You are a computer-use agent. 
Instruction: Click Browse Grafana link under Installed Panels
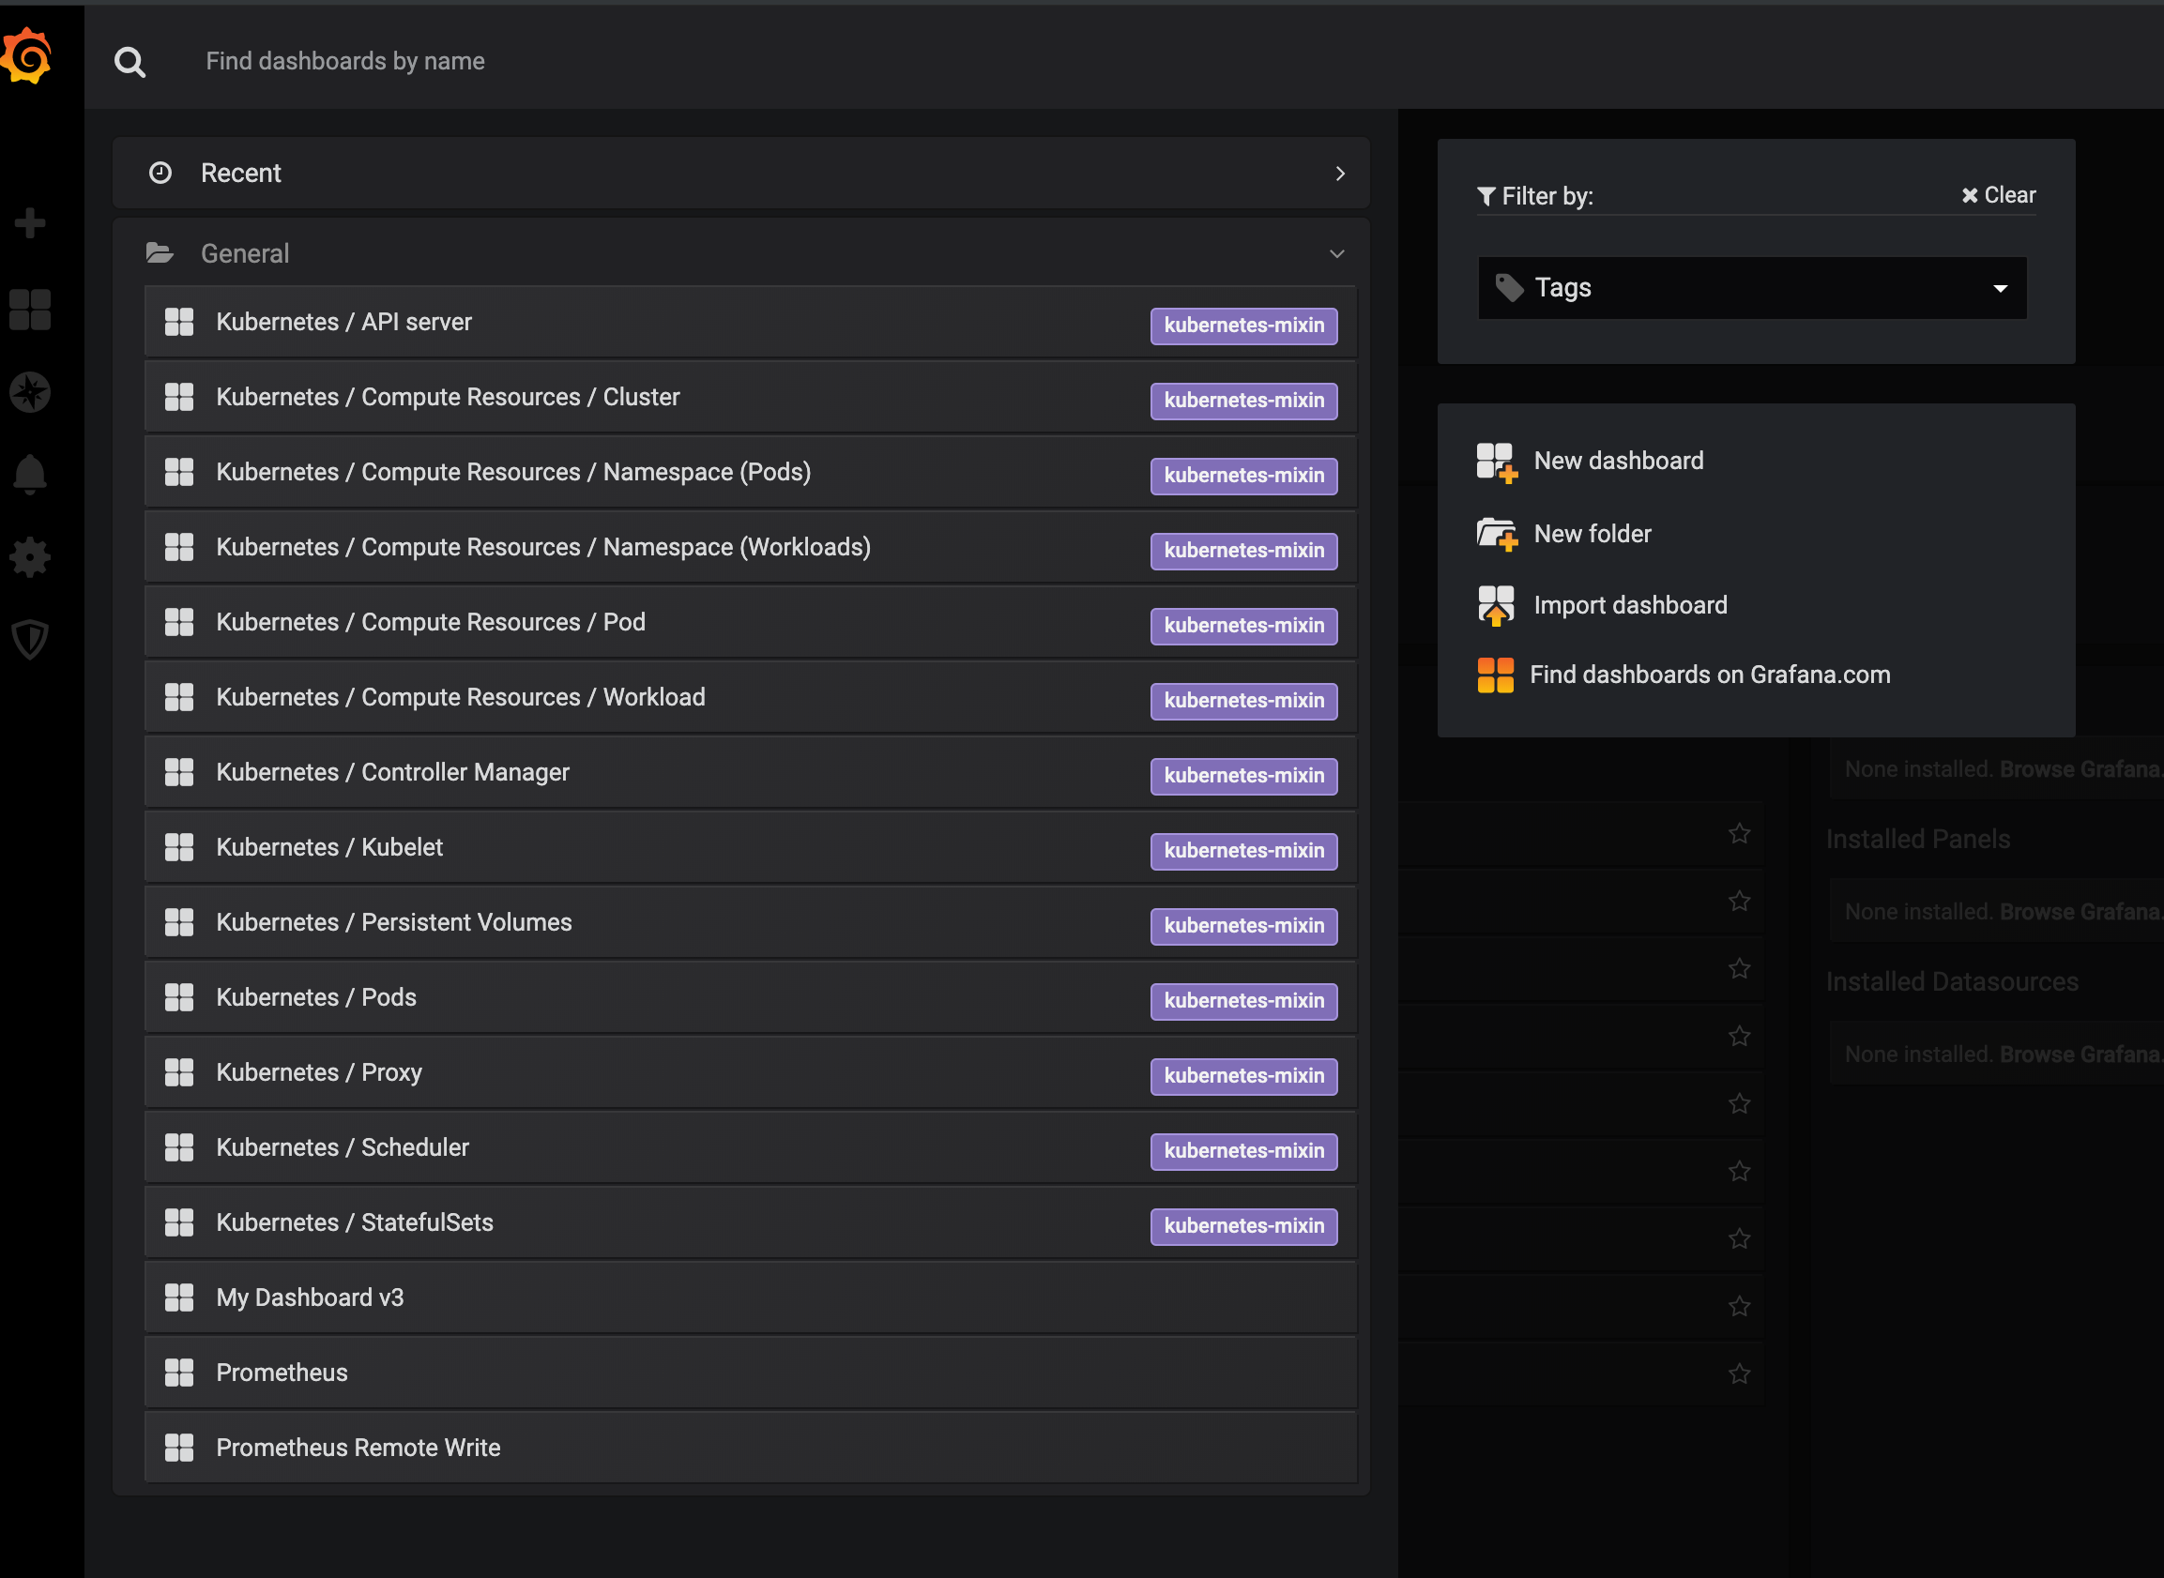point(2080,912)
